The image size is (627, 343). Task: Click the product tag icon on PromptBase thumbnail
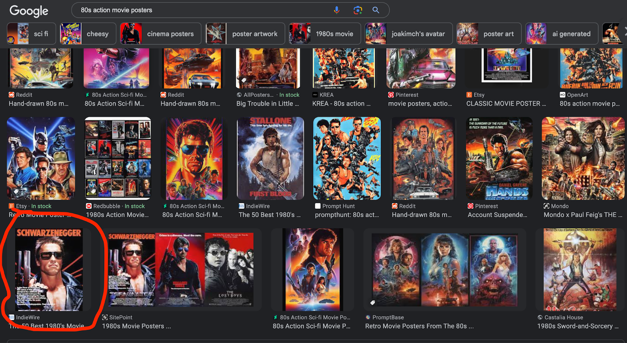tap(373, 302)
